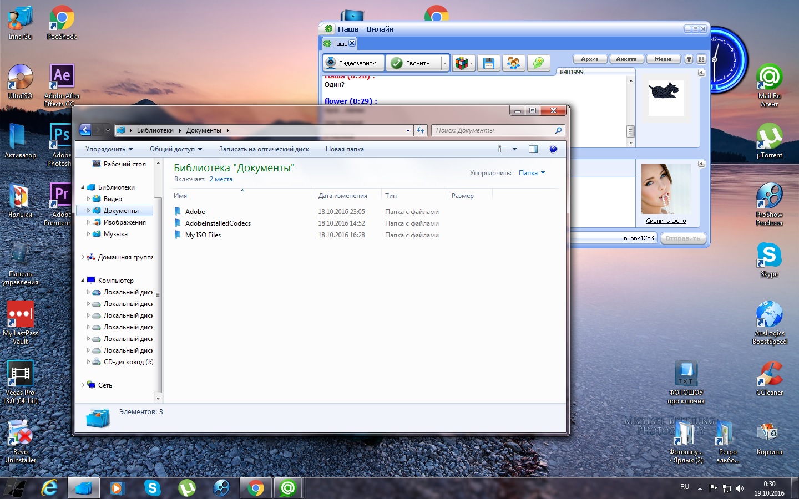Open Меню in the chat window
This screenshot has width=799, height=499.
click(663, 59)
